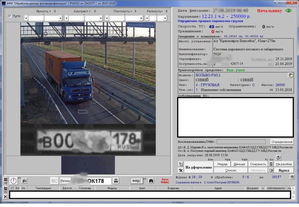Click the clock icon in bottom toolbar
The height and width of the screenshot is (207, 299).
coord(14,181)
